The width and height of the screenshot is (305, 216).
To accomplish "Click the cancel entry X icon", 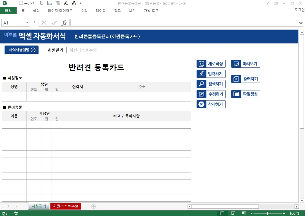I will [x=44, y=23].
